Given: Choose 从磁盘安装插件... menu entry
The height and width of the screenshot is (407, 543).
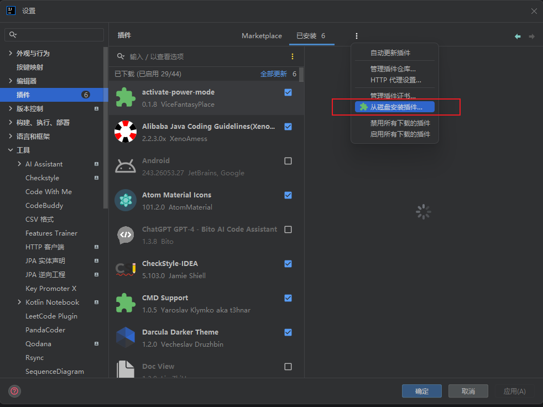Looking at the screenshot, I should (395, 107).
